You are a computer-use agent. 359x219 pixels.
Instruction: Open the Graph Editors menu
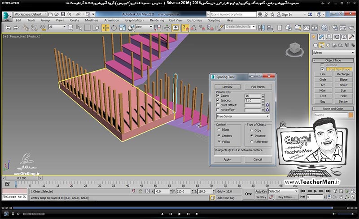click(134, 20)
